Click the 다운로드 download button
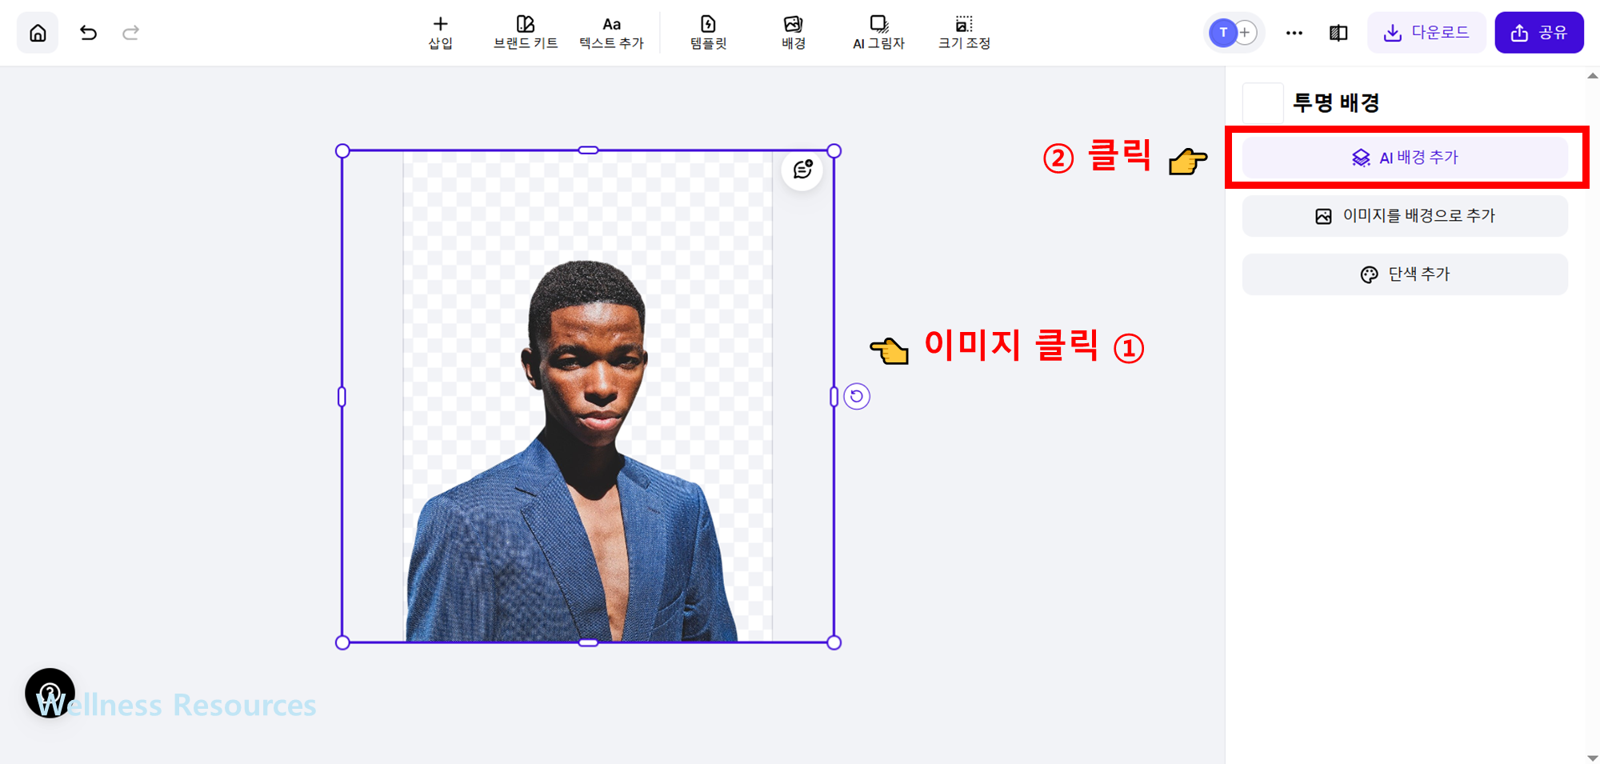 [1426, 33]
